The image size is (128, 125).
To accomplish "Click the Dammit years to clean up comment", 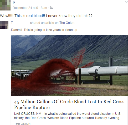I will point(44,30).
